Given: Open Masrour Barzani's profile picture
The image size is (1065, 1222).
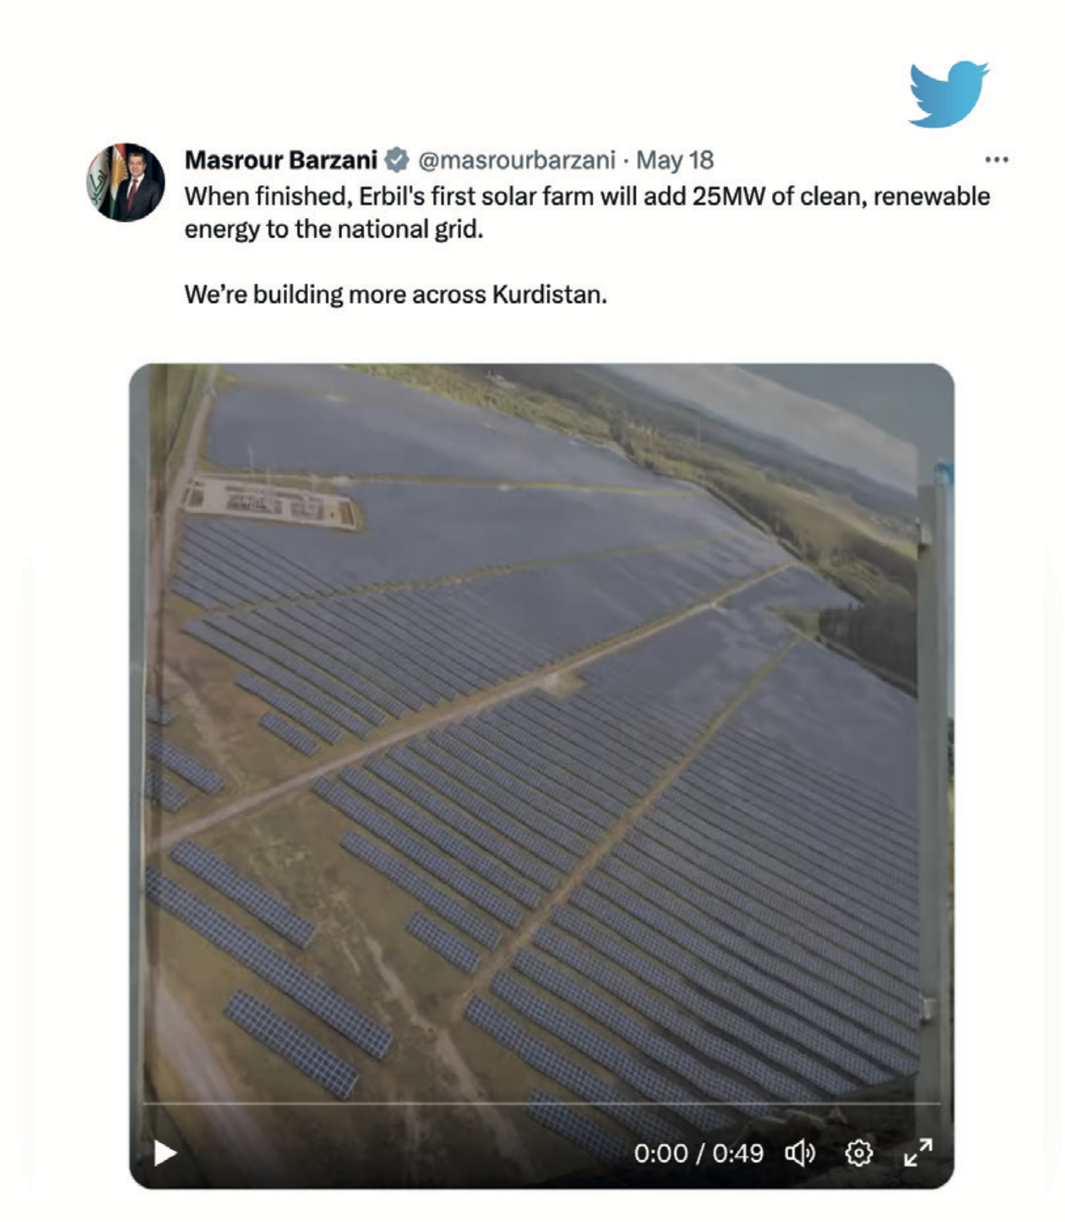Looking at the screenshot, I should point(126,182).
